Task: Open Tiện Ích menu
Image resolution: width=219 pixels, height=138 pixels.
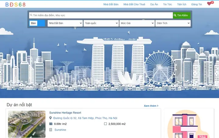Action: point(182,4)
